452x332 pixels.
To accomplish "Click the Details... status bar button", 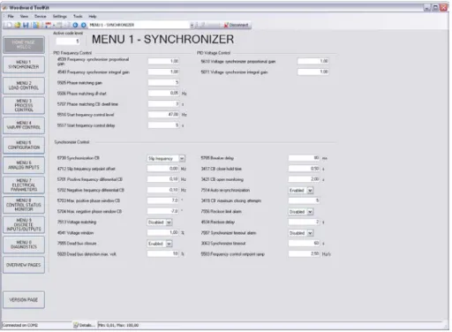I will (85, 325).
